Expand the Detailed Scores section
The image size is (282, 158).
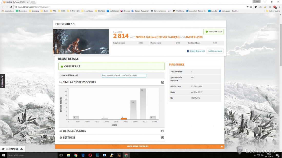point(162,131)
